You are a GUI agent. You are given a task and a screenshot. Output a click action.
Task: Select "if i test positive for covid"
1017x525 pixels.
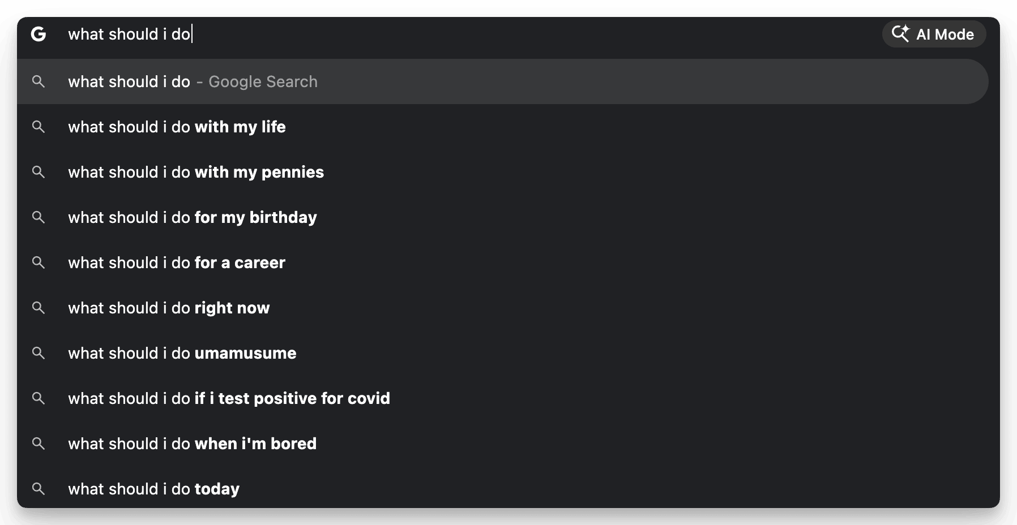pyautogui.click(x=229, y=399)
